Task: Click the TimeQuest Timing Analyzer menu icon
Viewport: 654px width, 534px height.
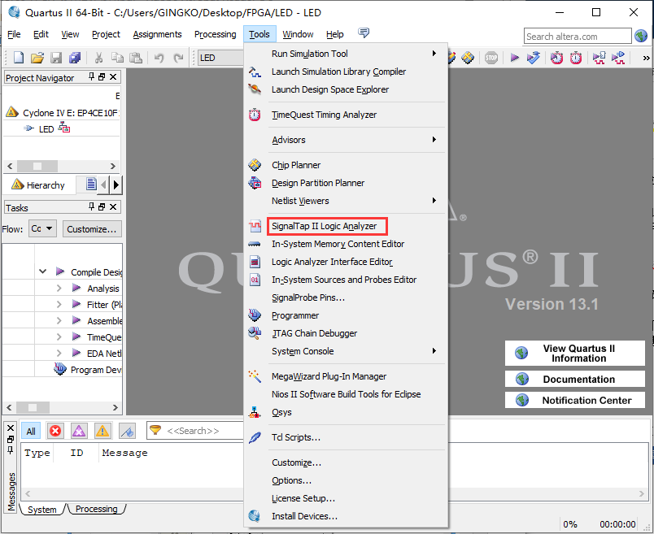Action: (255, 115)
